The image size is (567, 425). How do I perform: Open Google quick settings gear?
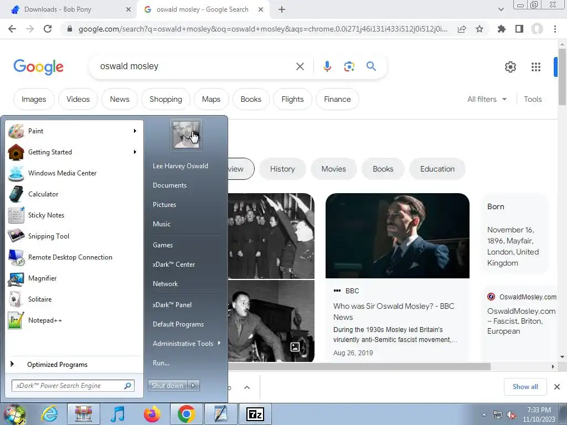pos(510,67)
